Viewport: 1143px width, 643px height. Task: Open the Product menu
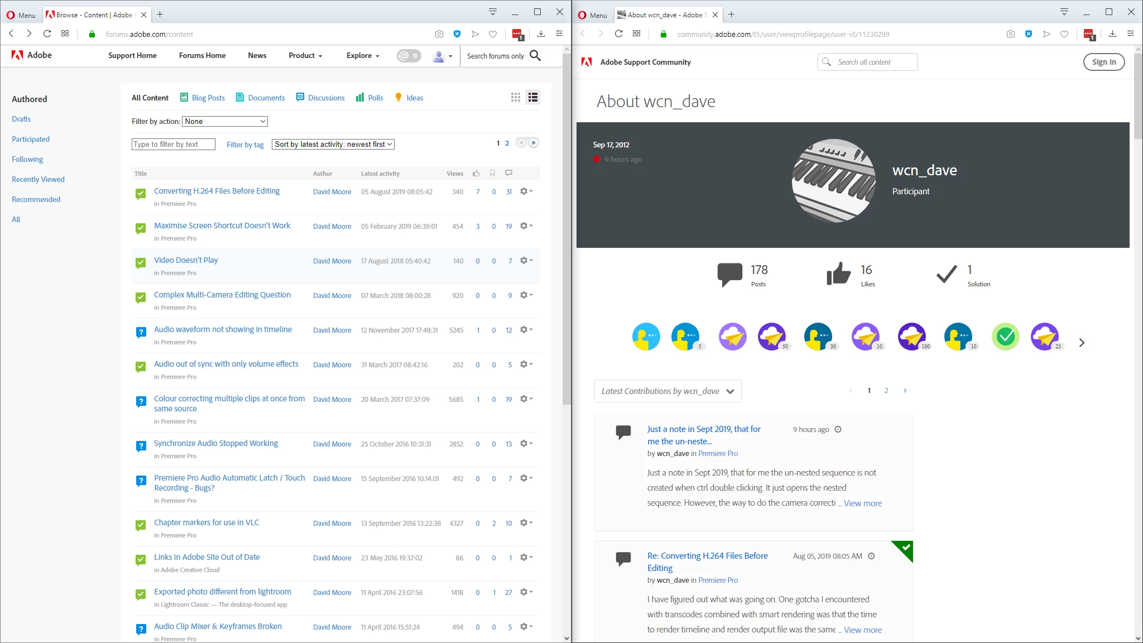coord(305,56)
